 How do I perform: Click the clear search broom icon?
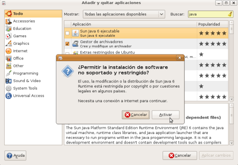pyautogui.click(x=230, y=14)
